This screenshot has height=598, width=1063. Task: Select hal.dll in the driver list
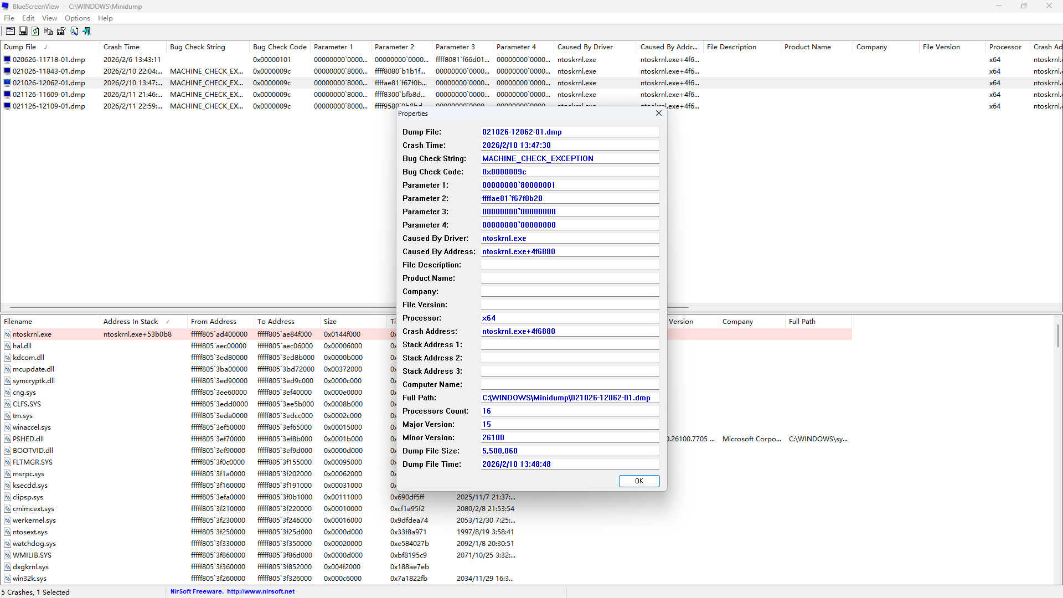[22, 346]
